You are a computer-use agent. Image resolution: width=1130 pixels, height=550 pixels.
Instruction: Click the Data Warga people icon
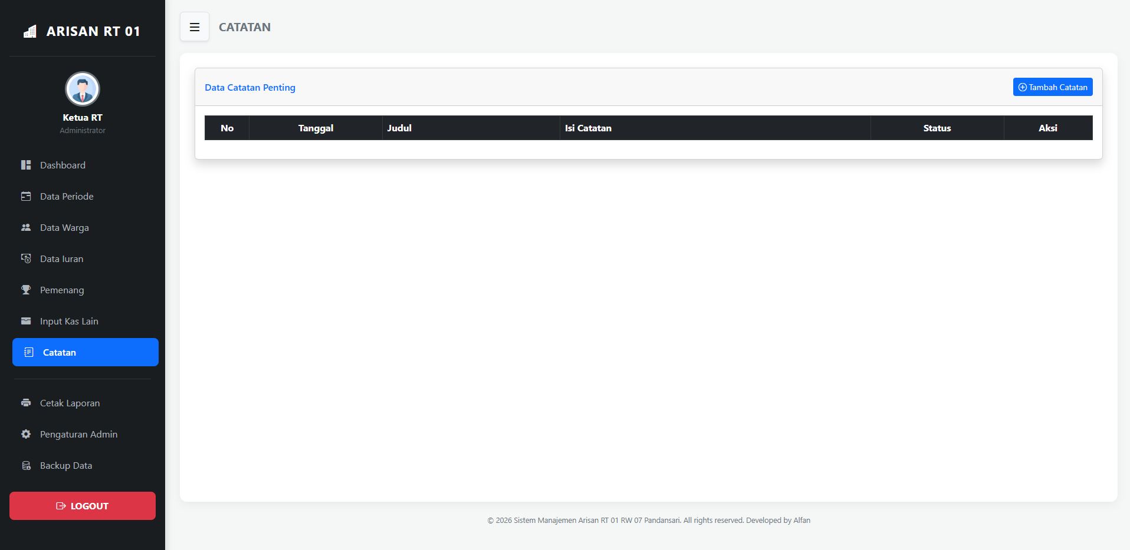[26, 228]
